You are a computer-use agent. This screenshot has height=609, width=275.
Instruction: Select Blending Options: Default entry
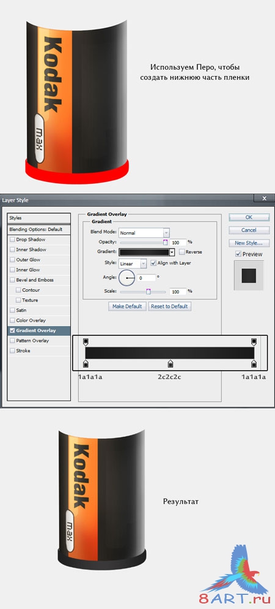tap(39, 230)
